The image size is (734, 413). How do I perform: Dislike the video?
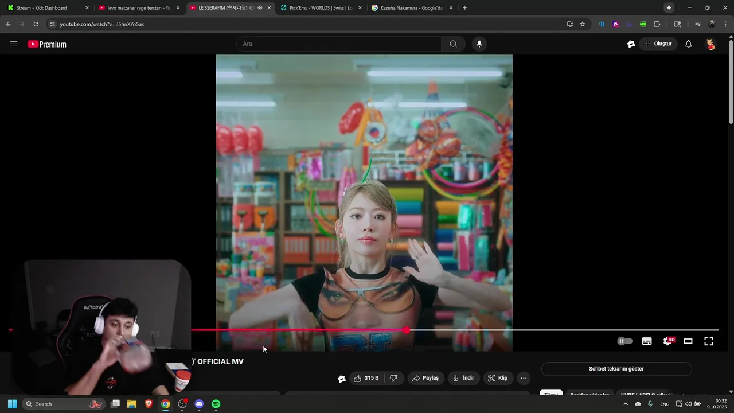pyautogui.click(x=393, y=378)
